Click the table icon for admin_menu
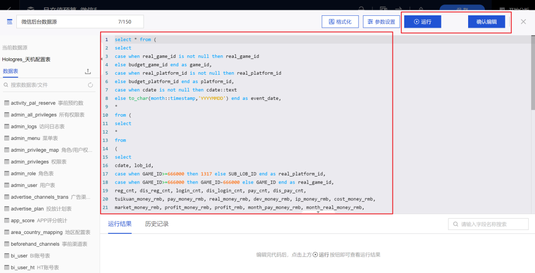The height and width of the screenshot is (273, 535). [6, 138]
